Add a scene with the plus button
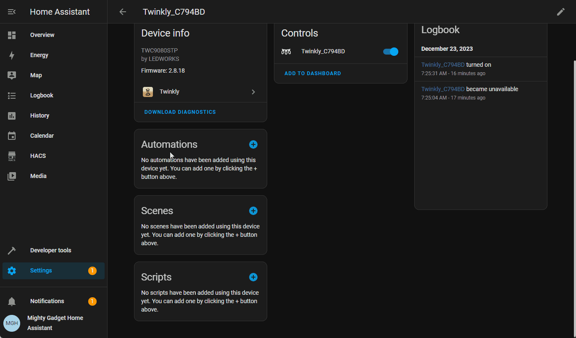This screenshot has height=338, width=576. [253, 211]
